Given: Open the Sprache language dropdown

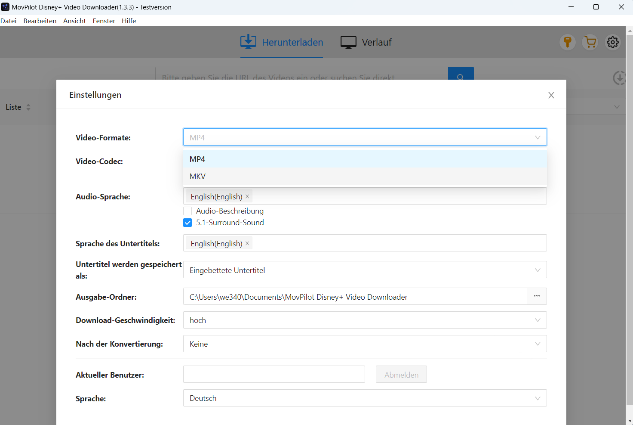Looking at the screenshot, I should tap(365, 398).
